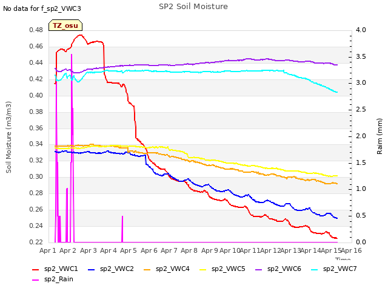Click the orange sp2_VWC4 legend color marker
388x291 pixels.
[147, 269]
